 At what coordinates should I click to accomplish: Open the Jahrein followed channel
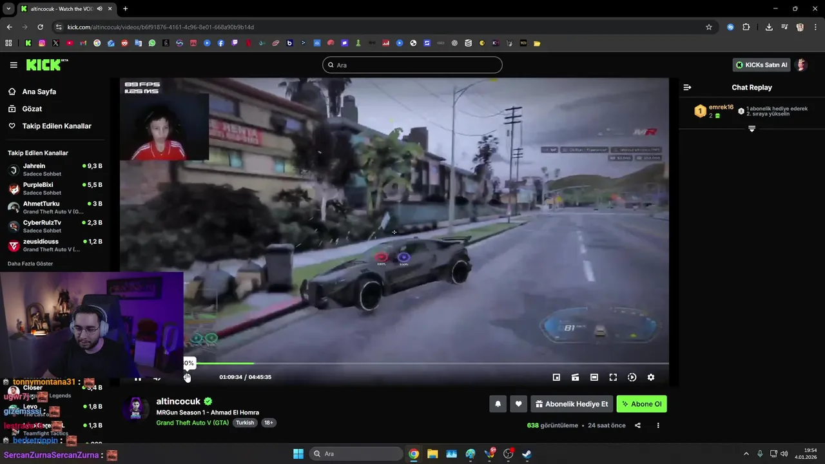[x=55, y=169]
